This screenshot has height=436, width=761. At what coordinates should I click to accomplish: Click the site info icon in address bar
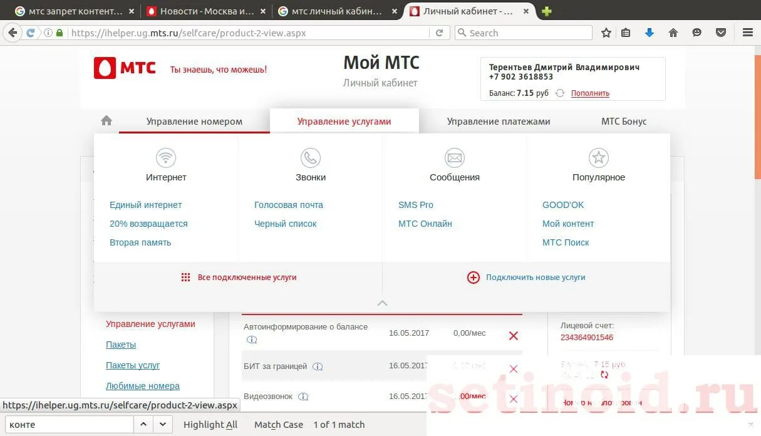48,33
